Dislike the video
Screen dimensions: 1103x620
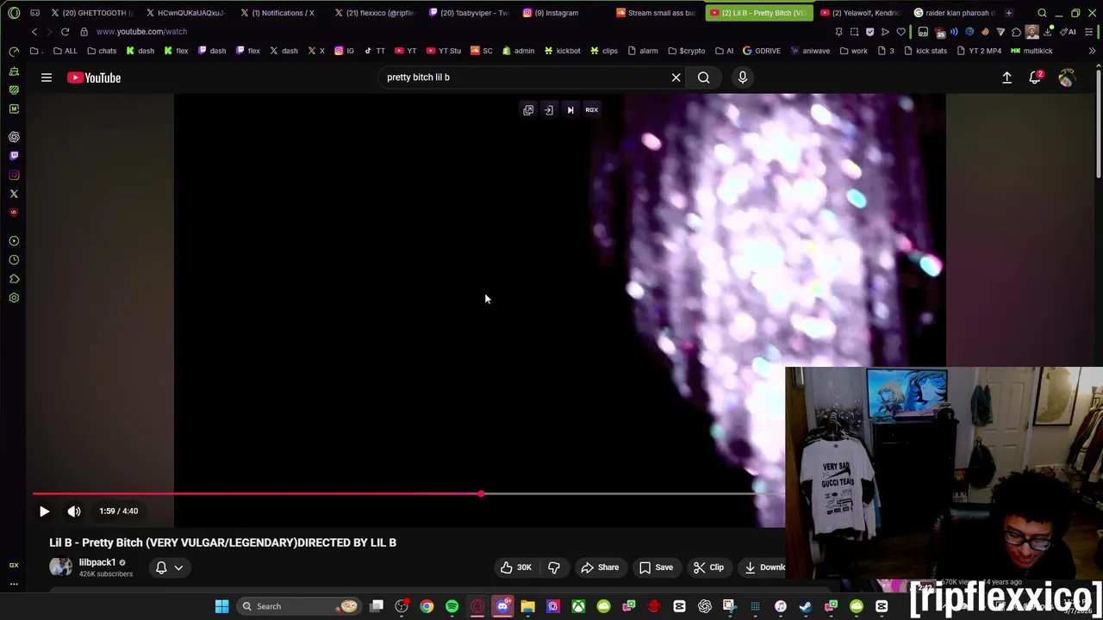[554, 567]
